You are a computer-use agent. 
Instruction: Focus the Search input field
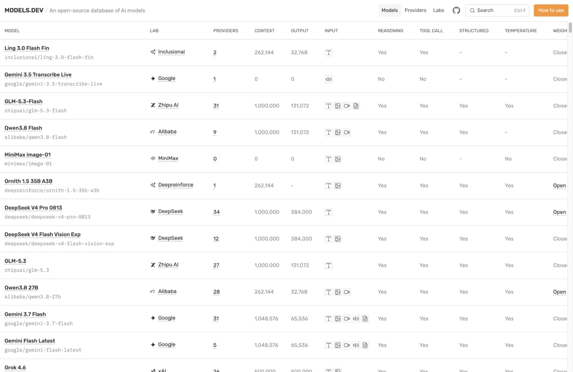pyautogui.click(x=497, y=10)
